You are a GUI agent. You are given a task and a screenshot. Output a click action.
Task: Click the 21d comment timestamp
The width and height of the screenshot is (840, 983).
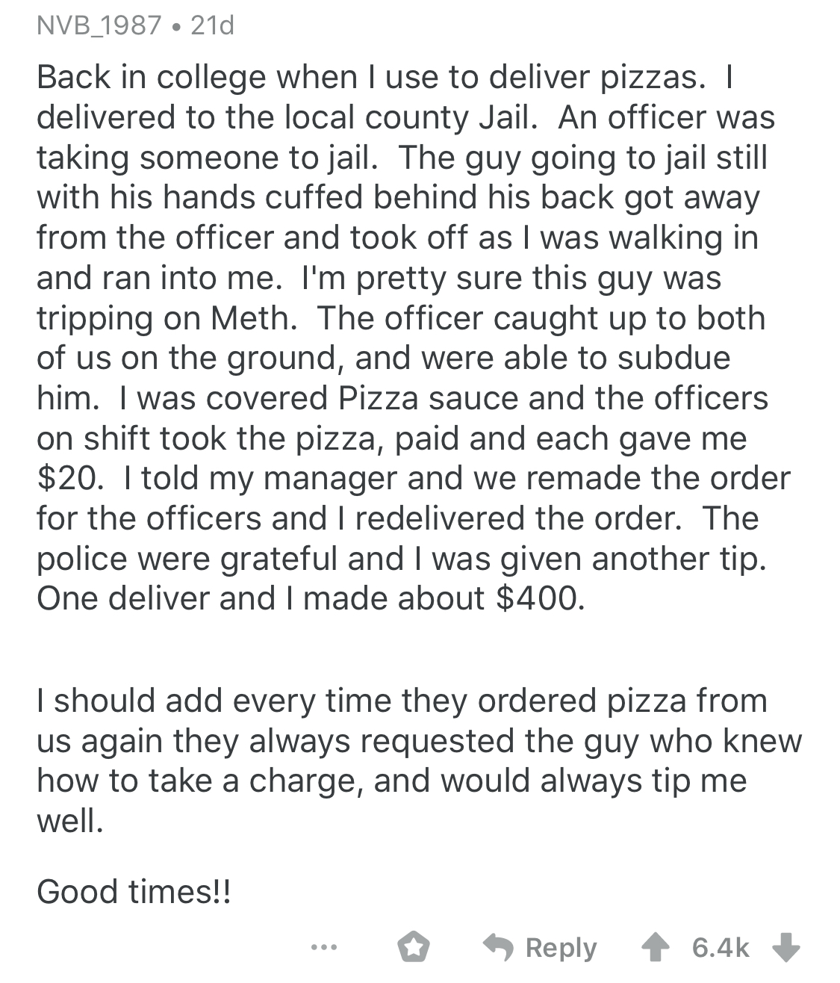[x=213, y=26]
